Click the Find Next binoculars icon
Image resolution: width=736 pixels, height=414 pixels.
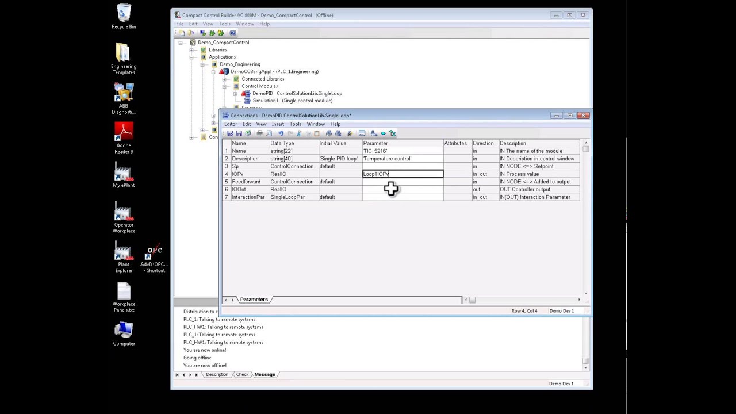pos(338,133)
